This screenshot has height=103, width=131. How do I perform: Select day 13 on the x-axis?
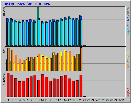[54, 100]
